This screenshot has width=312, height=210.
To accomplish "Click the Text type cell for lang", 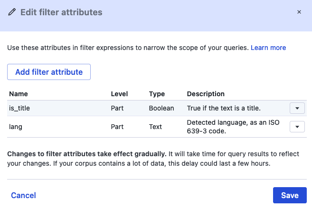I will tap(155, 127).
